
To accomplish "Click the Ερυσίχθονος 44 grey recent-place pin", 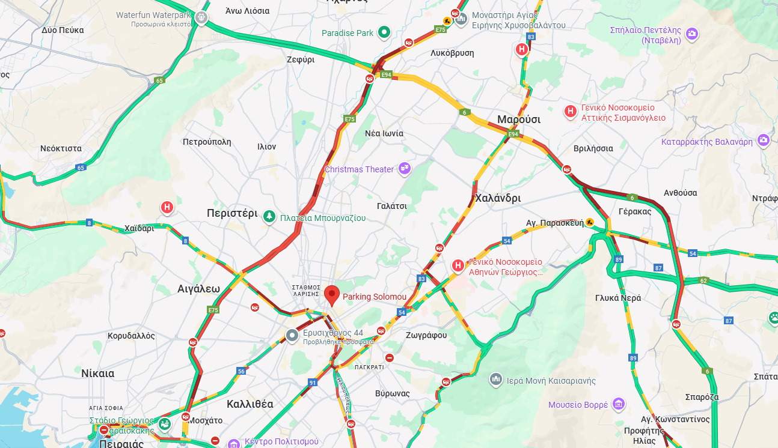I will (x=292, y=335).
